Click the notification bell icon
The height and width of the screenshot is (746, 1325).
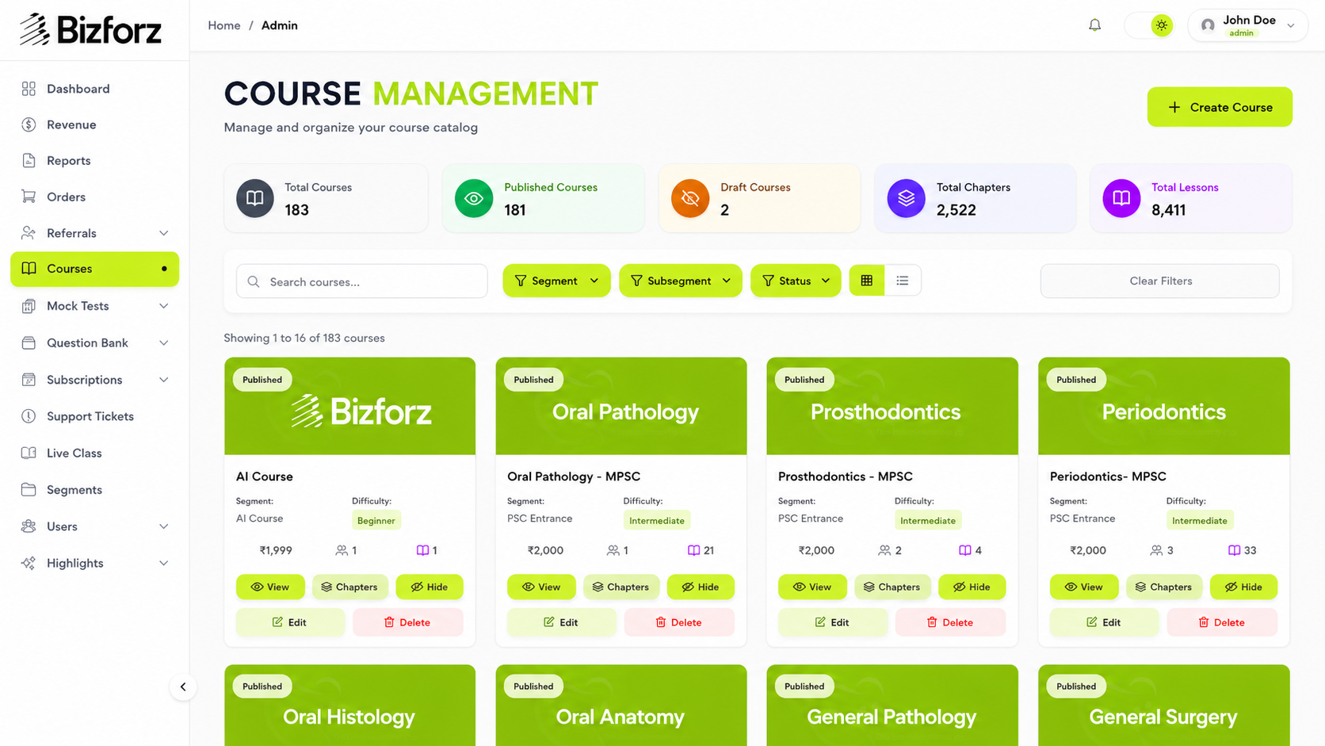click(1094, 25)
